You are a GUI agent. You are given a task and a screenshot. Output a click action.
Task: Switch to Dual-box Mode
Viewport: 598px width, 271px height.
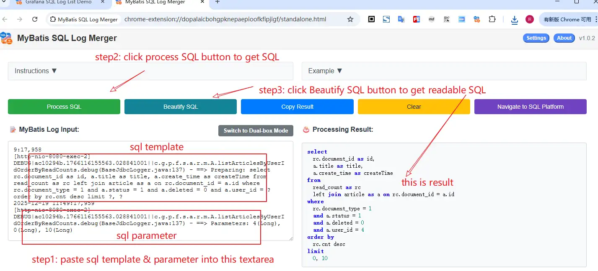[256, 130]
